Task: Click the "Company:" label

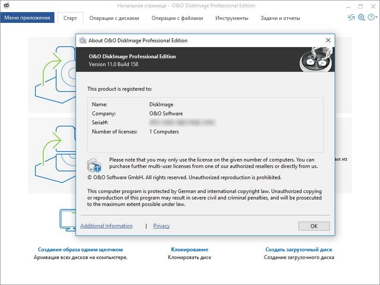Action: click(104, 114)
